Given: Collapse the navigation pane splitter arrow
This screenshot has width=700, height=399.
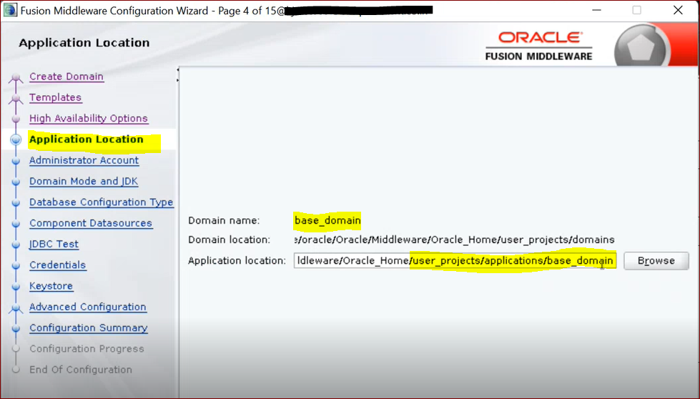Looking at the screenshot, I should point(177,69).
